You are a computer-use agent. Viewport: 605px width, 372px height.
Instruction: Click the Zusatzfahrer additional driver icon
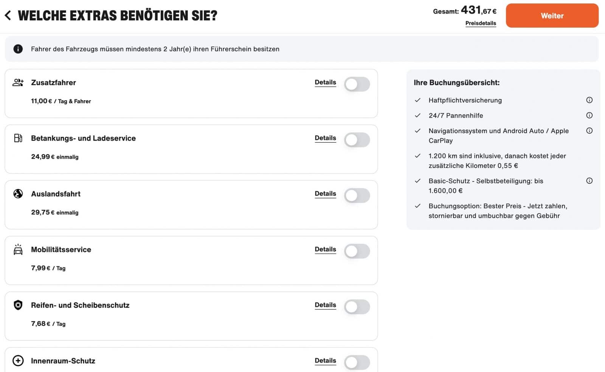pyautogui.click(x=18, y=83)
